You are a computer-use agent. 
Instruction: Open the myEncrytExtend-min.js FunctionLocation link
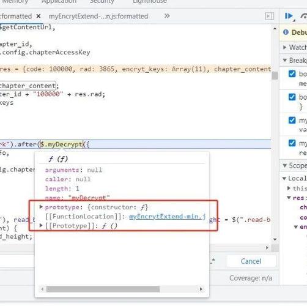168,217
